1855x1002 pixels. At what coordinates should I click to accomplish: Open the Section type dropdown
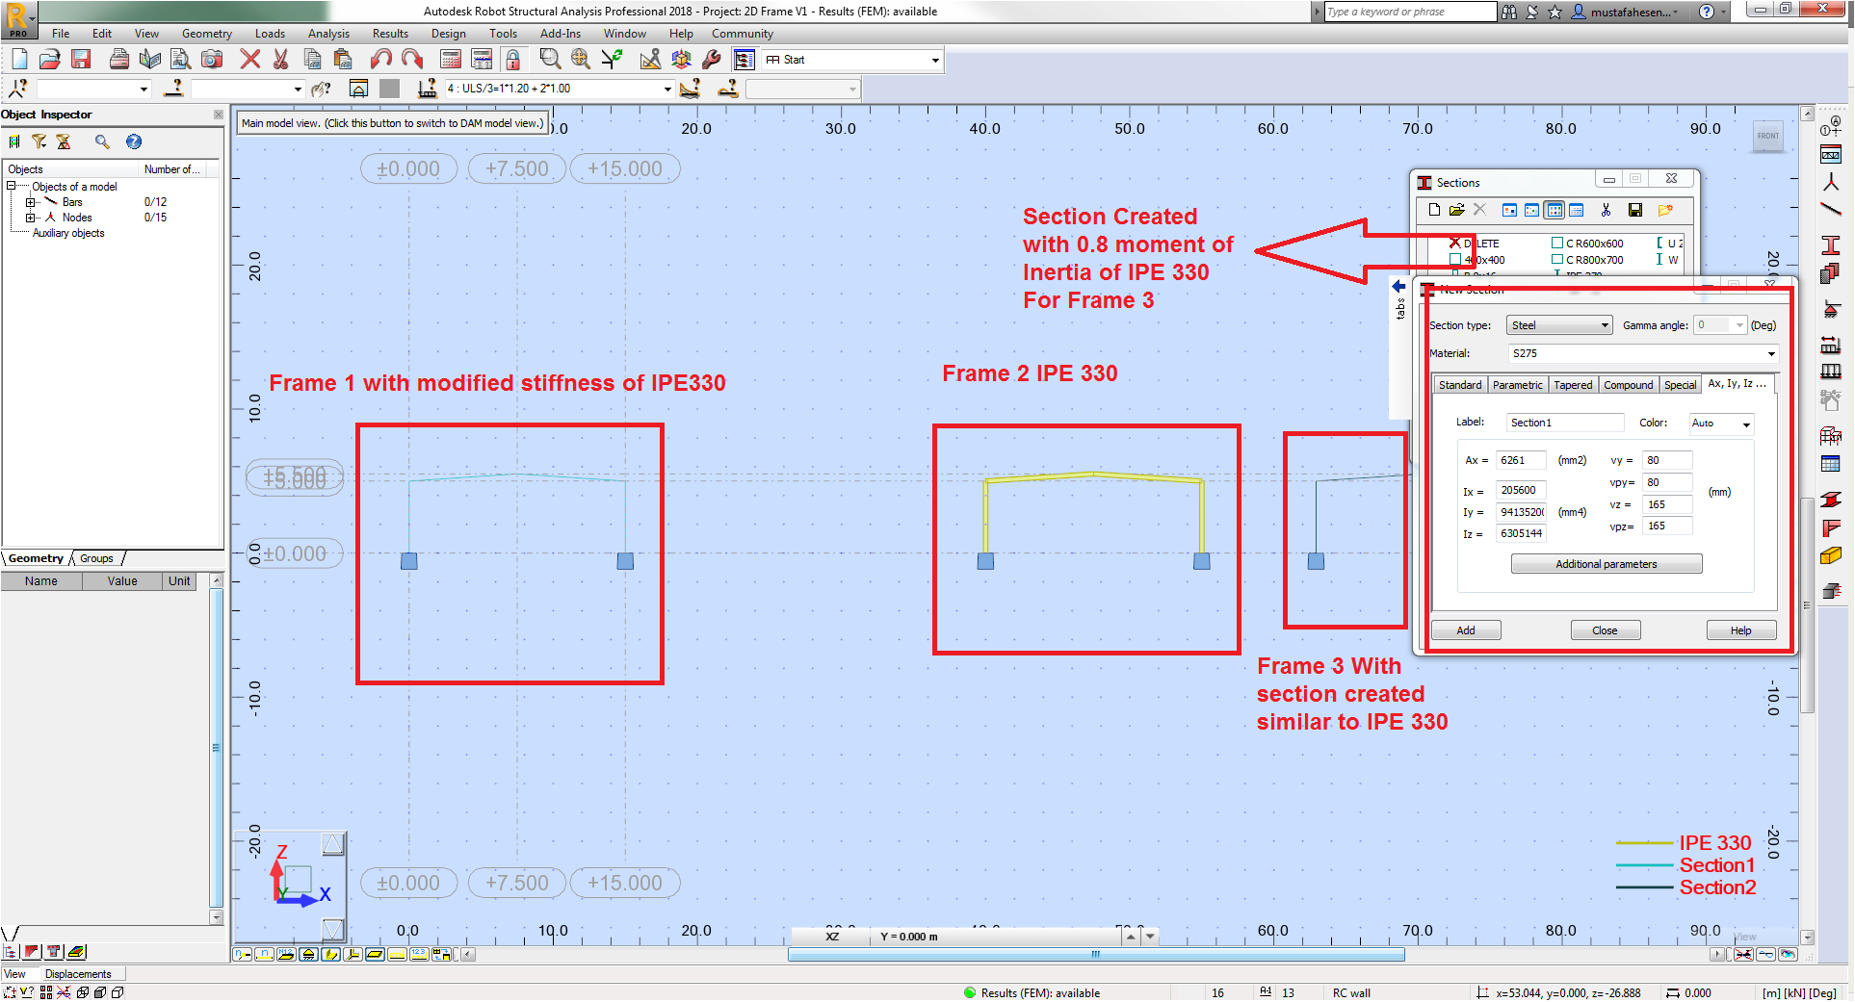tap(1558, 325)
